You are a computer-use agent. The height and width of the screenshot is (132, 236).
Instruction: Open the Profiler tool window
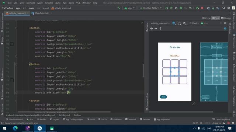(42, 120)
